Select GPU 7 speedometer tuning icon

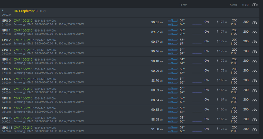(x=255, y=90)
